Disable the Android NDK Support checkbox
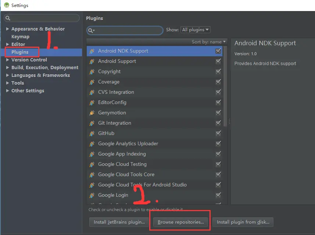Viewport: 315px width, 235px height. coord(218,51)
